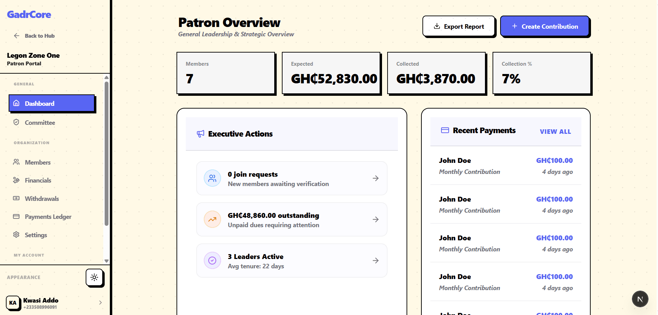This screenshot has height=315, width=658.
Task: Open the GH₵48,860.00 outstanding action
Action: click(x=292, y=220)
